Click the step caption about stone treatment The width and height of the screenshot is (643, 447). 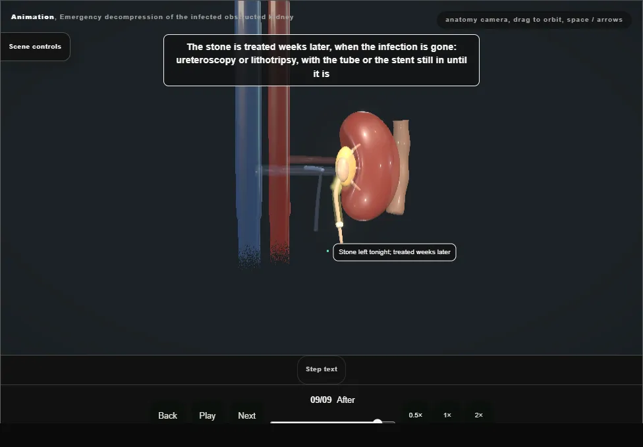[321, 60]
